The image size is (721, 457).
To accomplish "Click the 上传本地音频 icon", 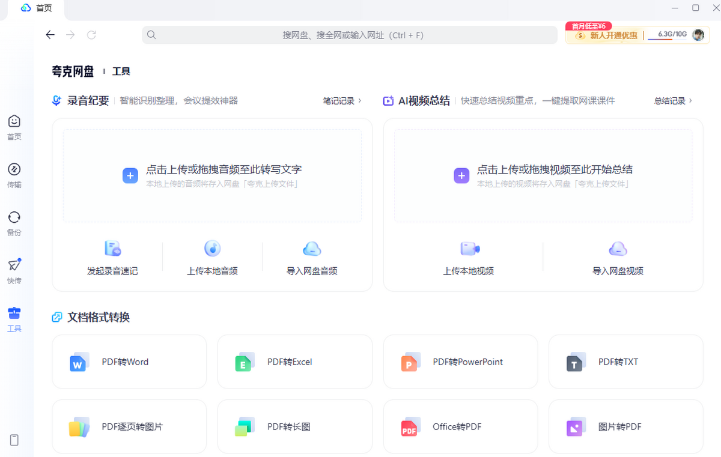I will pyautogui.click(x=212, y=248).
